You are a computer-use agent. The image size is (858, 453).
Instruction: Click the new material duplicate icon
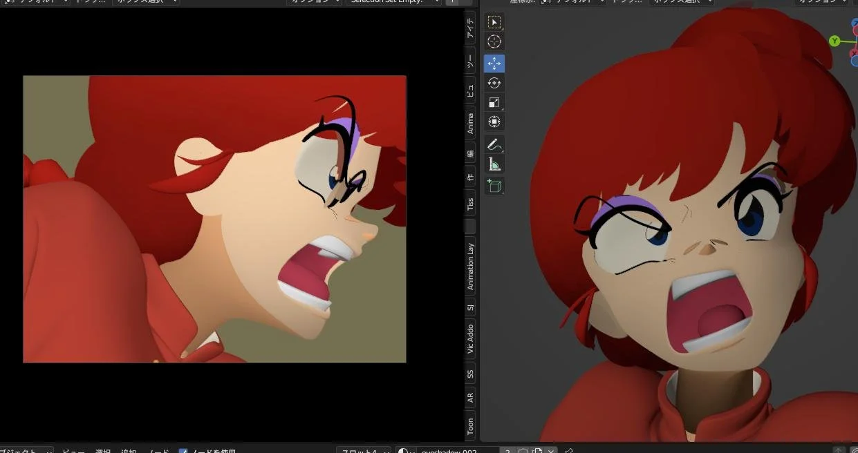click(x=537, y=451)
